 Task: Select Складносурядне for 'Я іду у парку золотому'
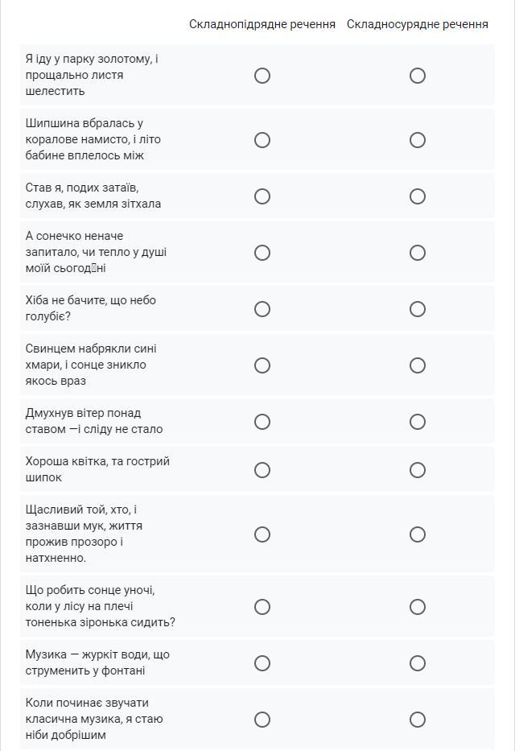418,75
